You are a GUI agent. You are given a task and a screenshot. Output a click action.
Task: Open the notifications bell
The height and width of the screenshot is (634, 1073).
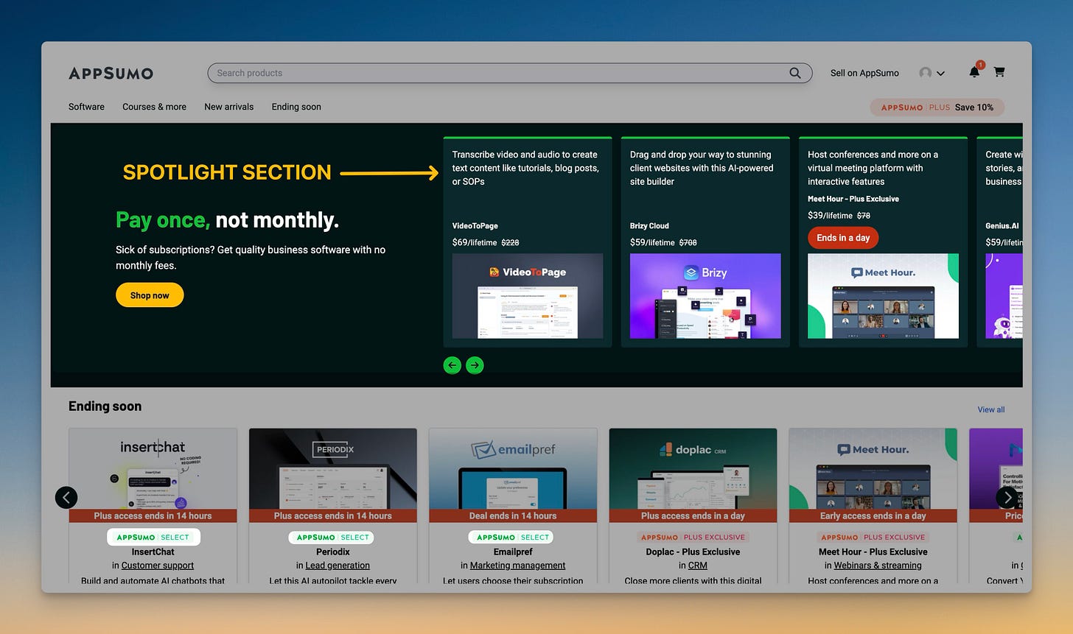point(975,71)
